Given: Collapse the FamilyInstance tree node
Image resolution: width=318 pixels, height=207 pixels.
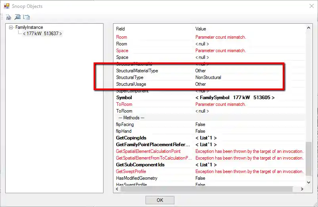Looking at the screenshot, I should pos(11,28).
